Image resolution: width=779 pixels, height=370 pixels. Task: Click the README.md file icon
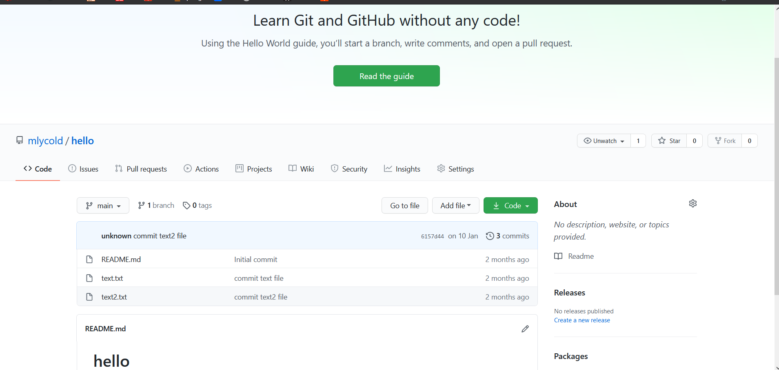click(x=89, y=259)
